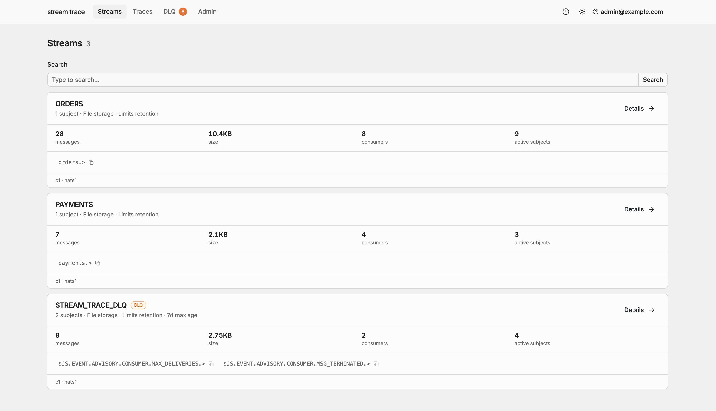This screenshot has width=716, height=411.
Task: Click c1 · nats1 in PAYMENTS card
Action: [66, 281]
